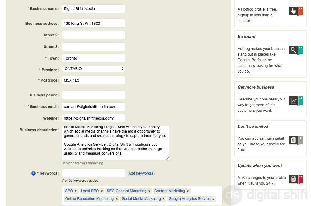Remove the Online Reputation Monitoring keyword

point(117,199)
